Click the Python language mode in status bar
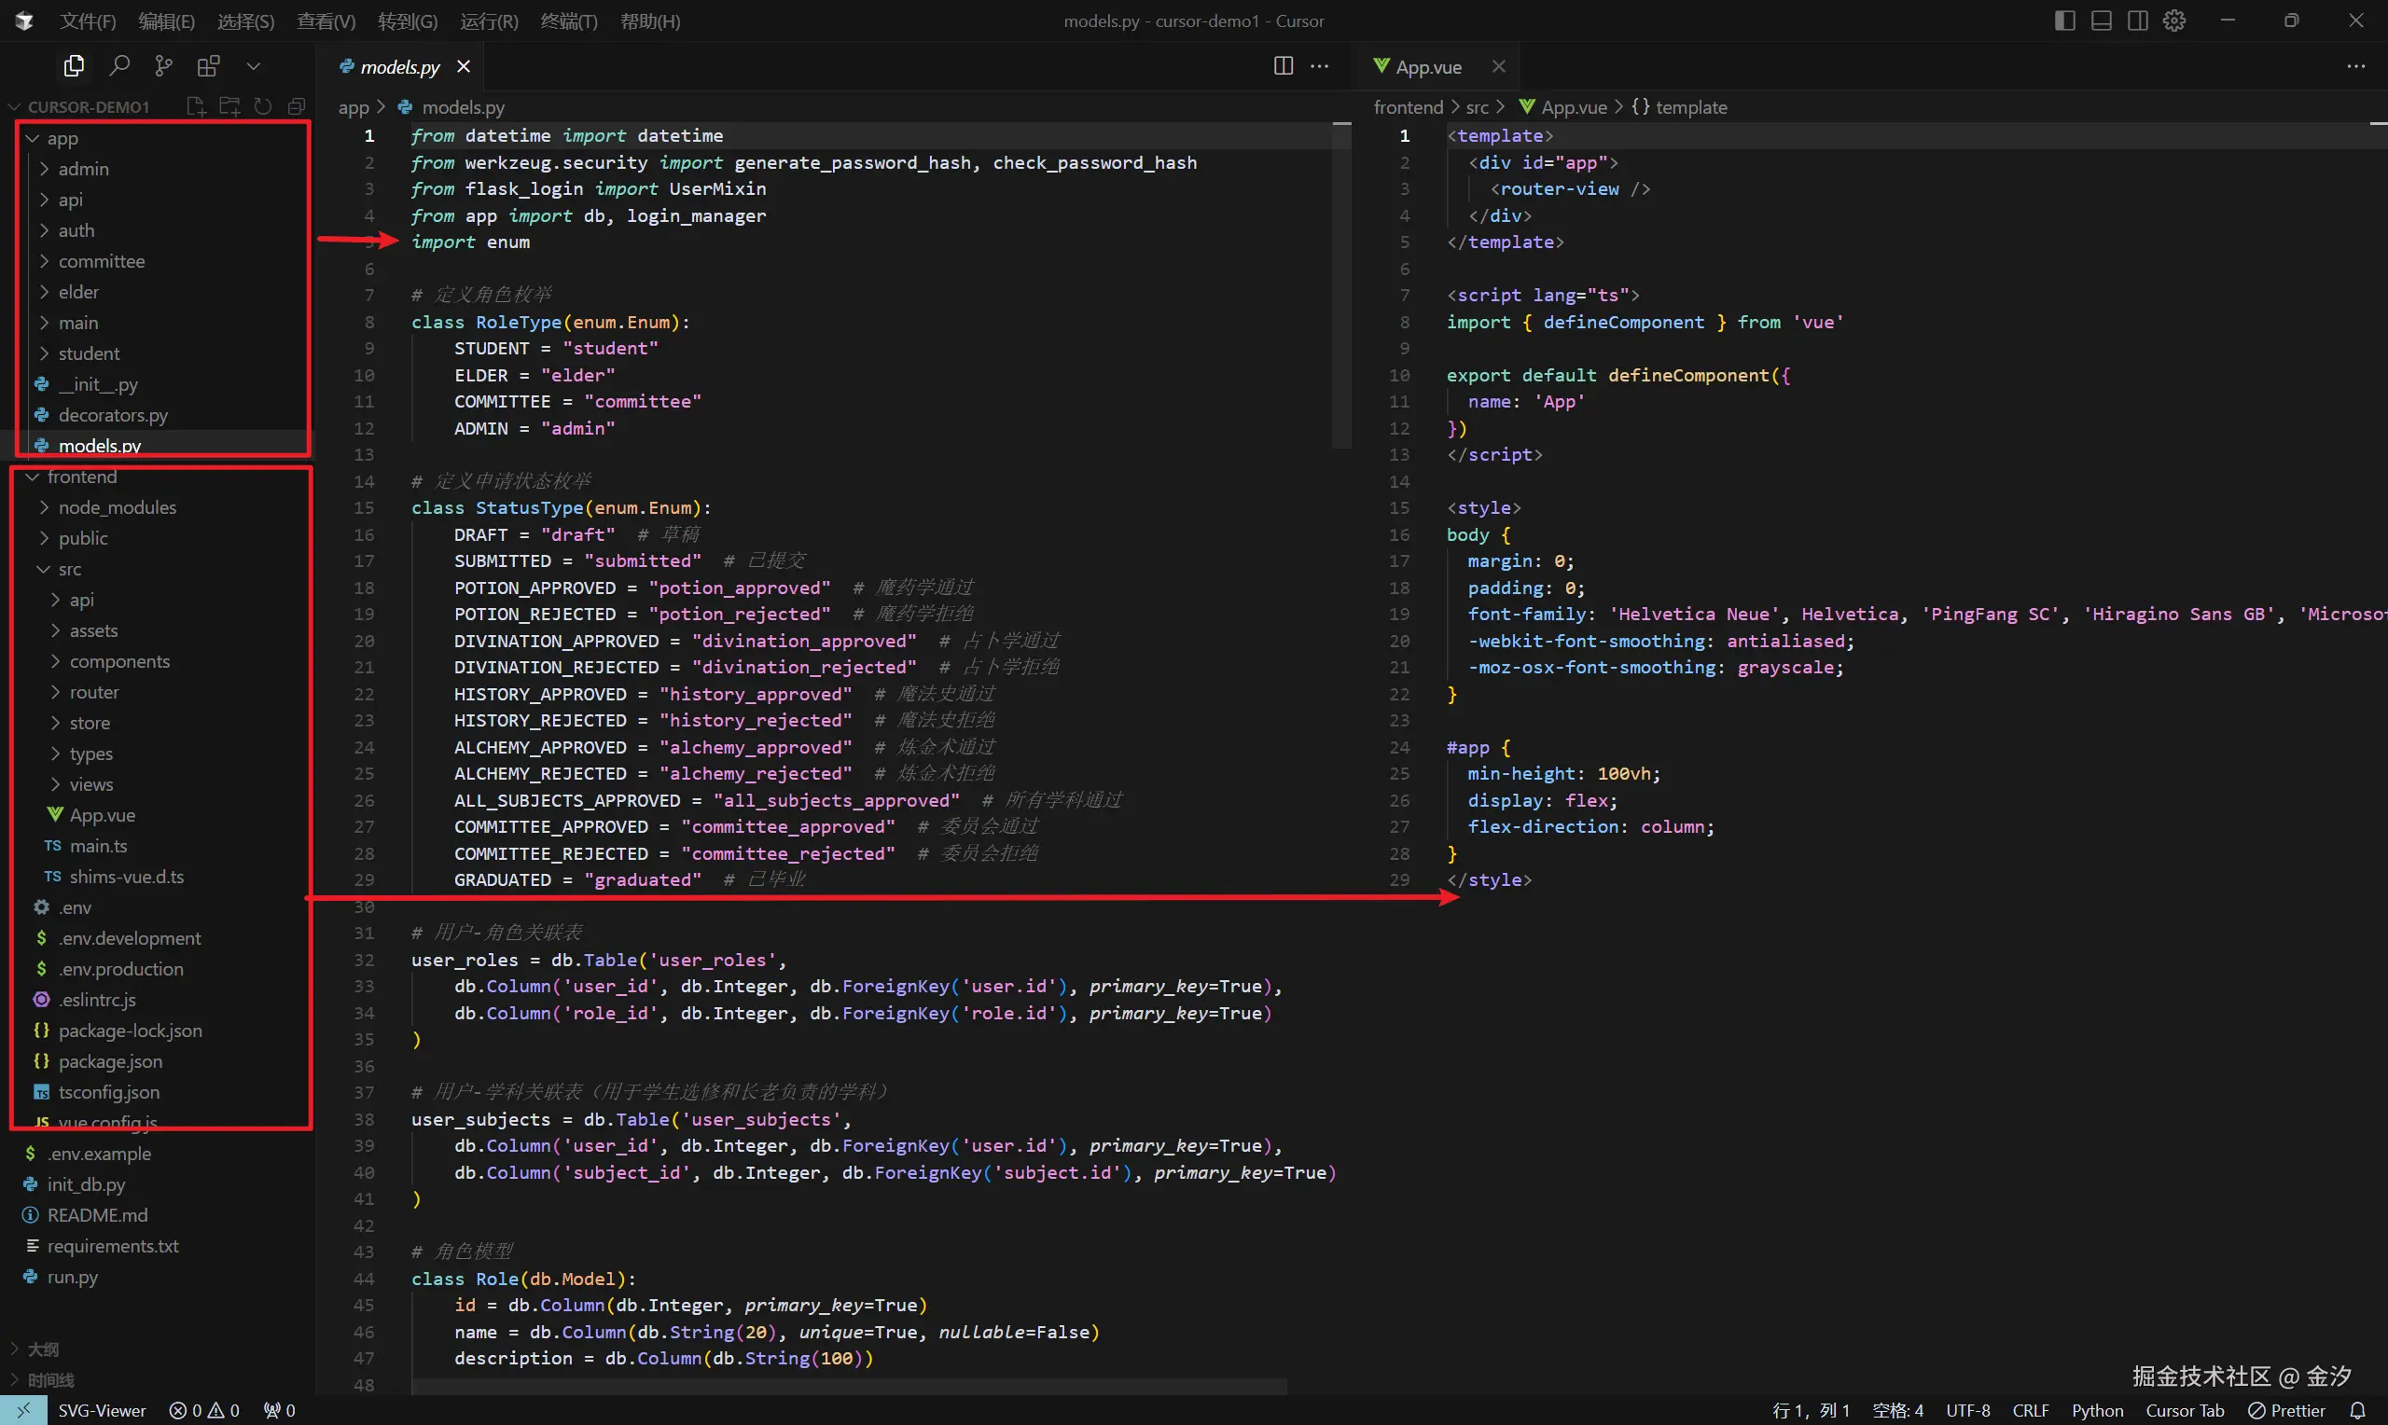Screen dimensions: 2388x1425 point(2097,1410)
